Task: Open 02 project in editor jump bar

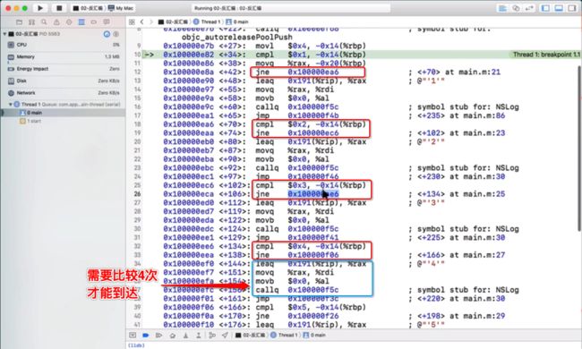Action: pyautogui.click(x=174, y=21)
